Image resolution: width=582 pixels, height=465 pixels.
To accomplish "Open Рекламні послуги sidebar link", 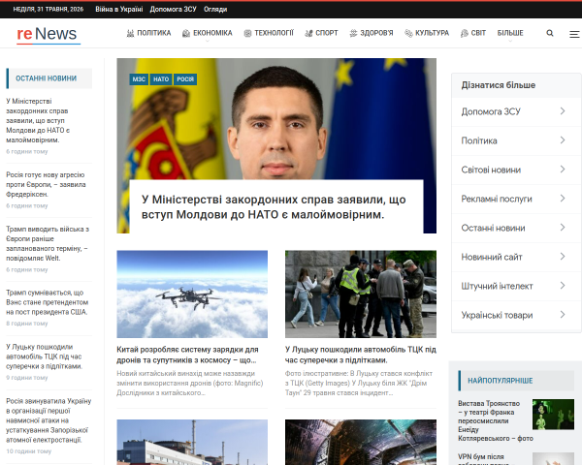I will pos(497,199).
